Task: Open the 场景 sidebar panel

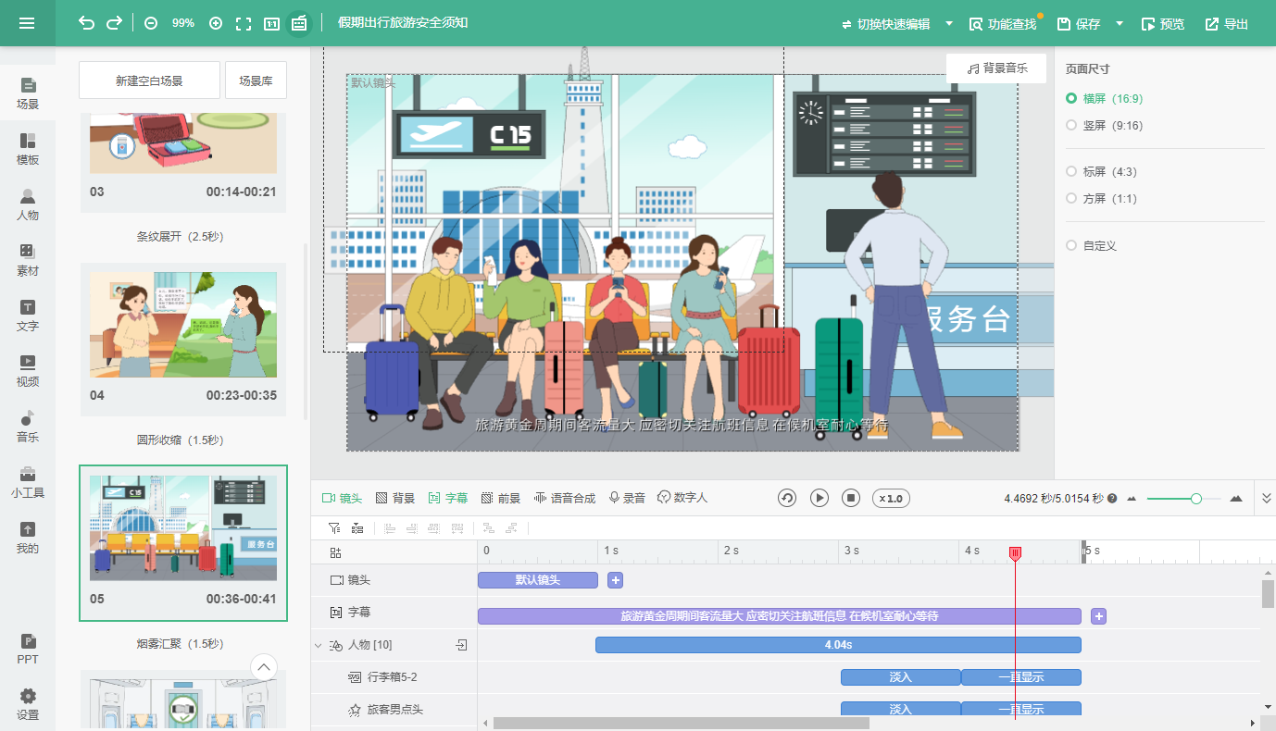Action: (x=28, y=93)
